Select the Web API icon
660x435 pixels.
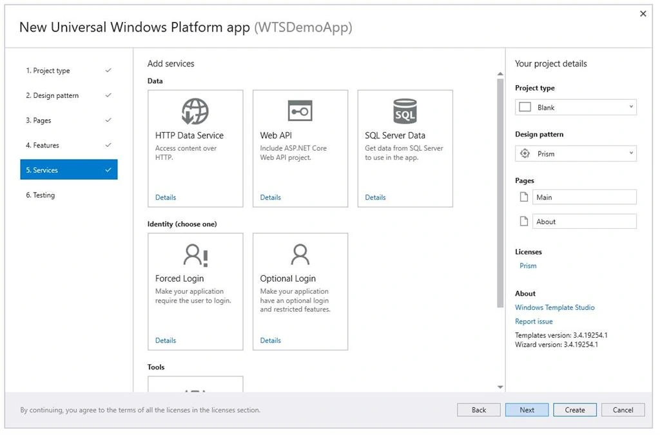pos(300,111)
